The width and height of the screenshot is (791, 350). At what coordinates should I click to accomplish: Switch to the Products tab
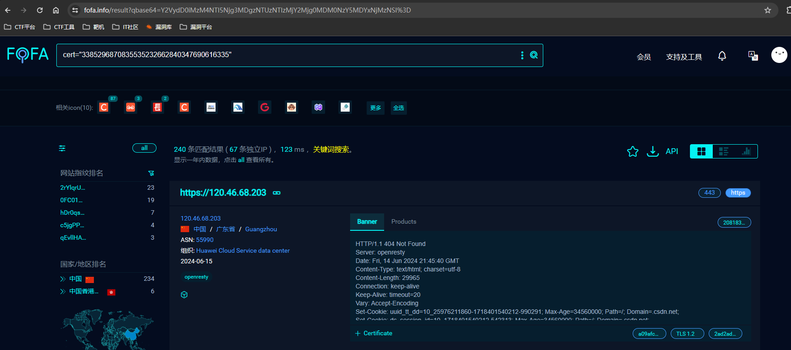click(x=404, y=222)
